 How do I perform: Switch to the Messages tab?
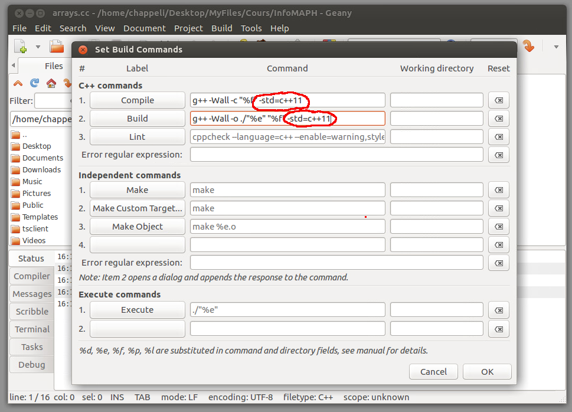tap(31, 294)
